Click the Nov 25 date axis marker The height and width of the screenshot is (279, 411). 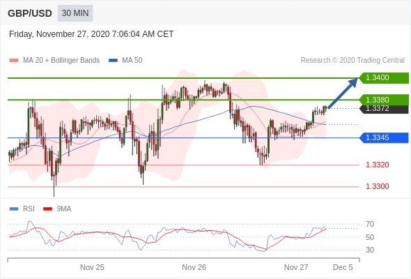coord(92,267)
